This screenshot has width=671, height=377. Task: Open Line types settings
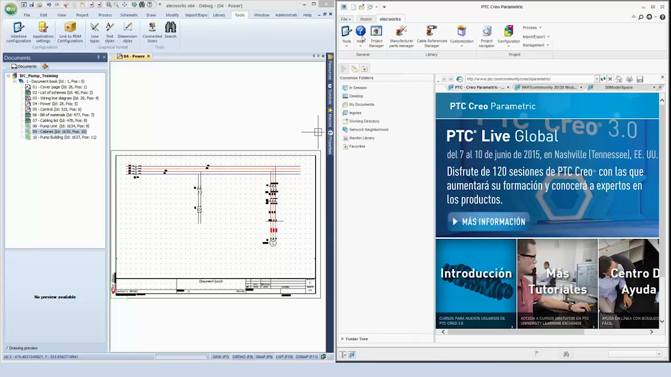click(x=94, y=32)
